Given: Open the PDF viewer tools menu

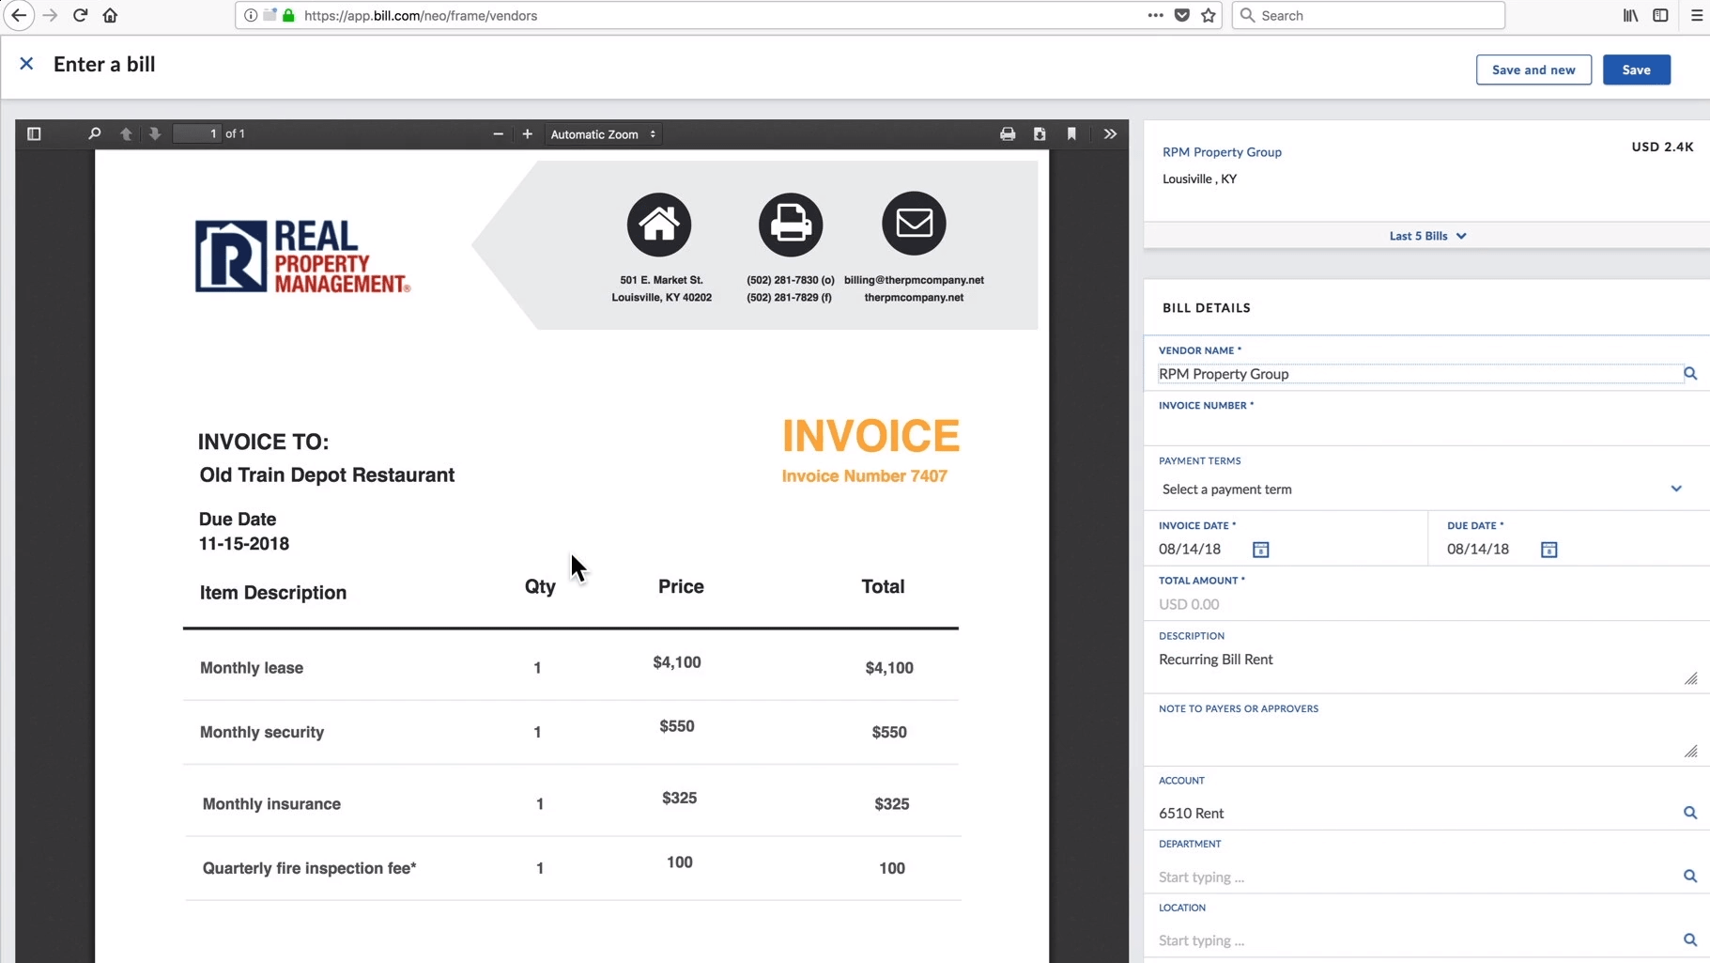Looking at the screenshot, I should pos(1109,133).
